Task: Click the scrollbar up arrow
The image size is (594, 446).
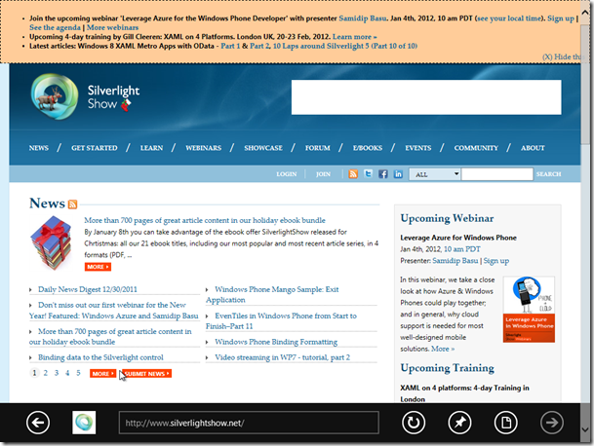Action: pyautogui.click(x=585, y=12)
